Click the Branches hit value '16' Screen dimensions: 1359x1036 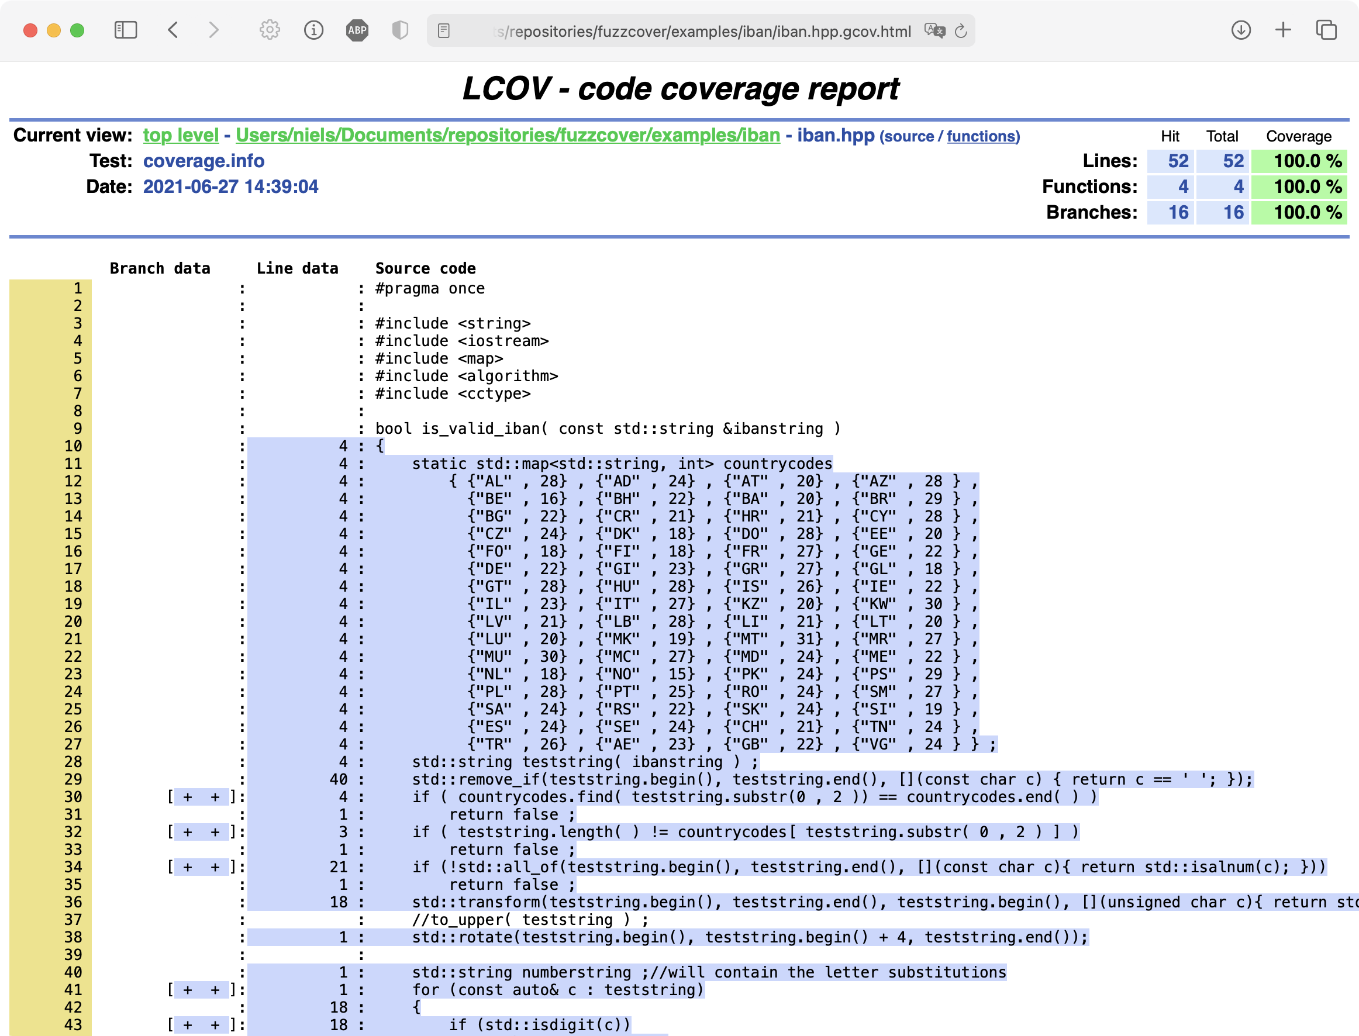[x=1171, y=213]
